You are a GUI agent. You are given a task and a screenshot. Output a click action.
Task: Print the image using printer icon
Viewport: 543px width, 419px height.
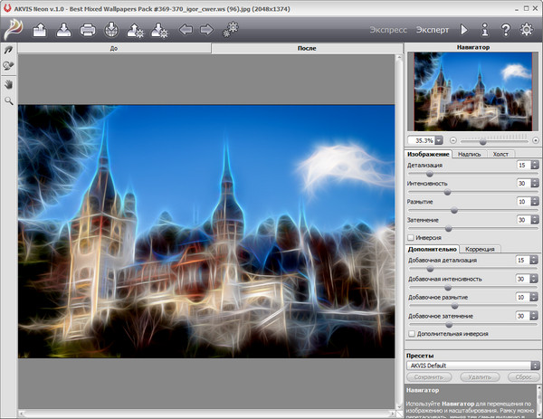tap(88, 30)
